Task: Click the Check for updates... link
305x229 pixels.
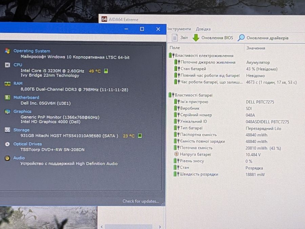Action: click(141, 201)
